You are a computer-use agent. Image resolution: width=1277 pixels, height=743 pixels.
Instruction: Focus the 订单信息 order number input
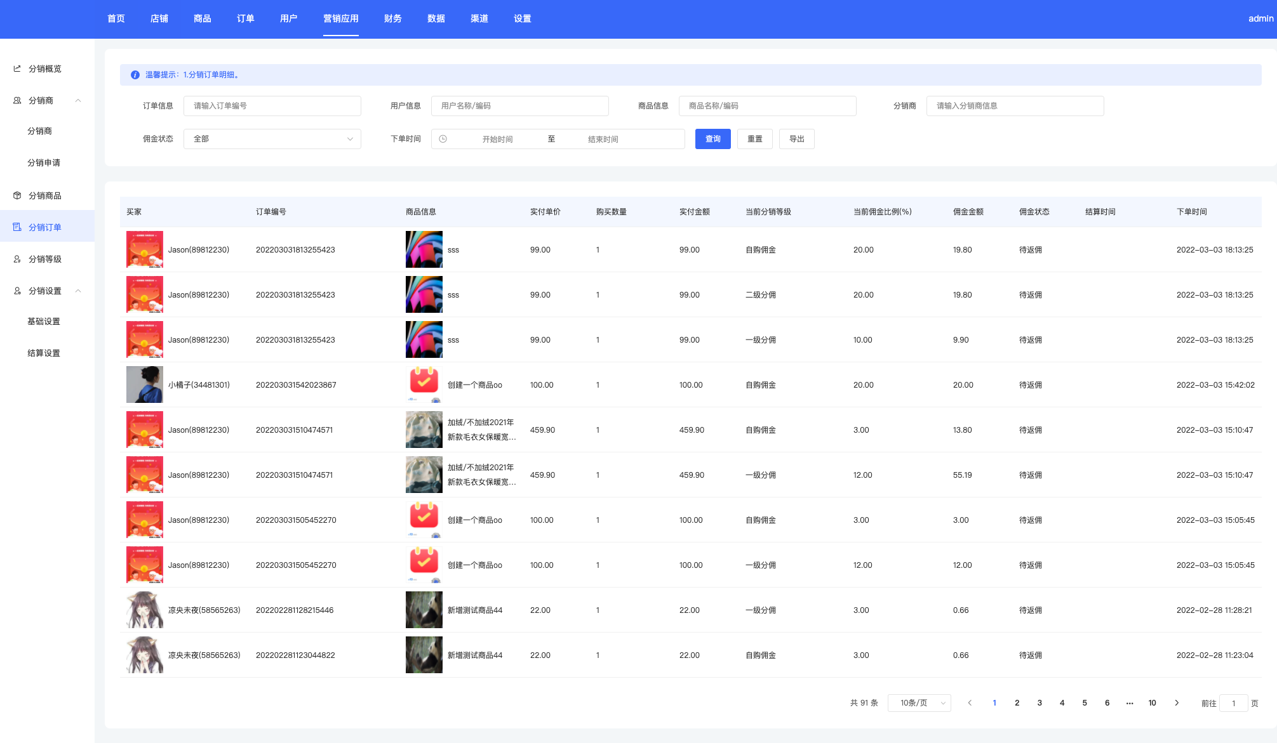272,106
